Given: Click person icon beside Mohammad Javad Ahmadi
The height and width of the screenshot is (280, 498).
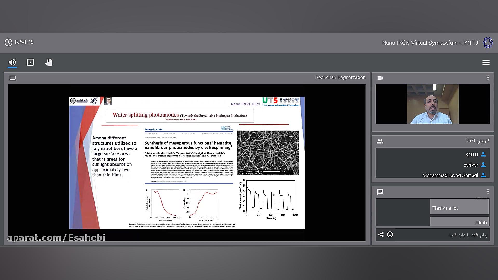Looking at the screenshot, I should pos(483,175).
